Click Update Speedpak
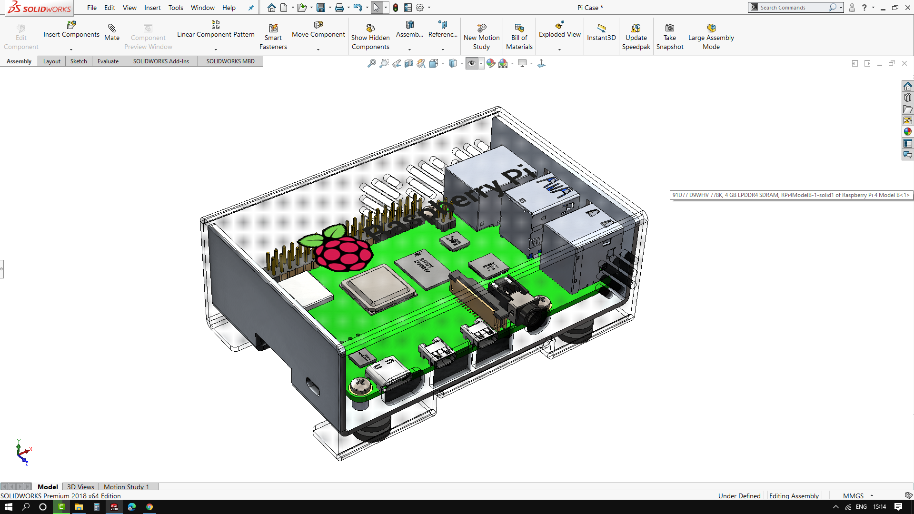Viewport: 914px width, 514px height. 636,37
